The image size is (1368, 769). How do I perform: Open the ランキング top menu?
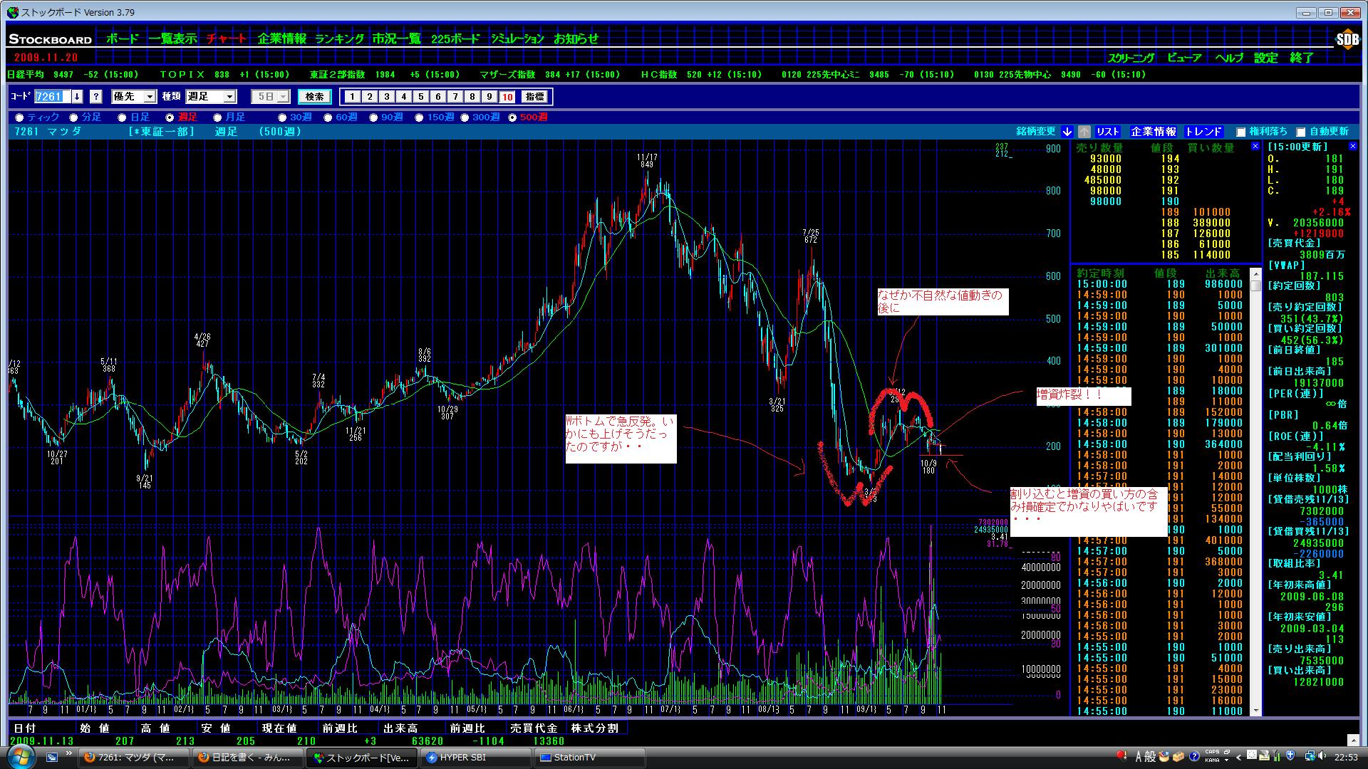coord(339,39)
